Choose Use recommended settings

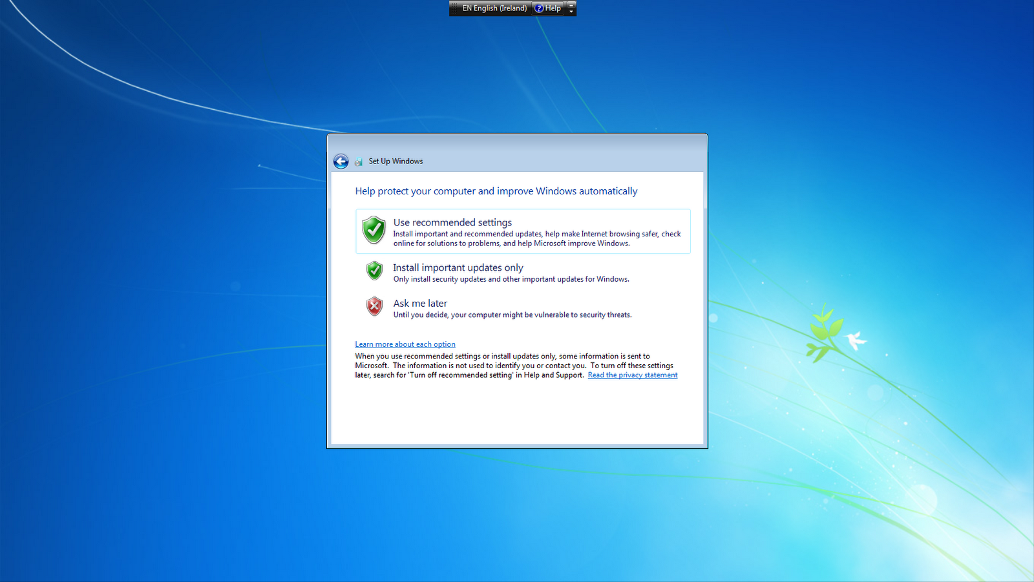pyautogui.click(x=523, y=231)
